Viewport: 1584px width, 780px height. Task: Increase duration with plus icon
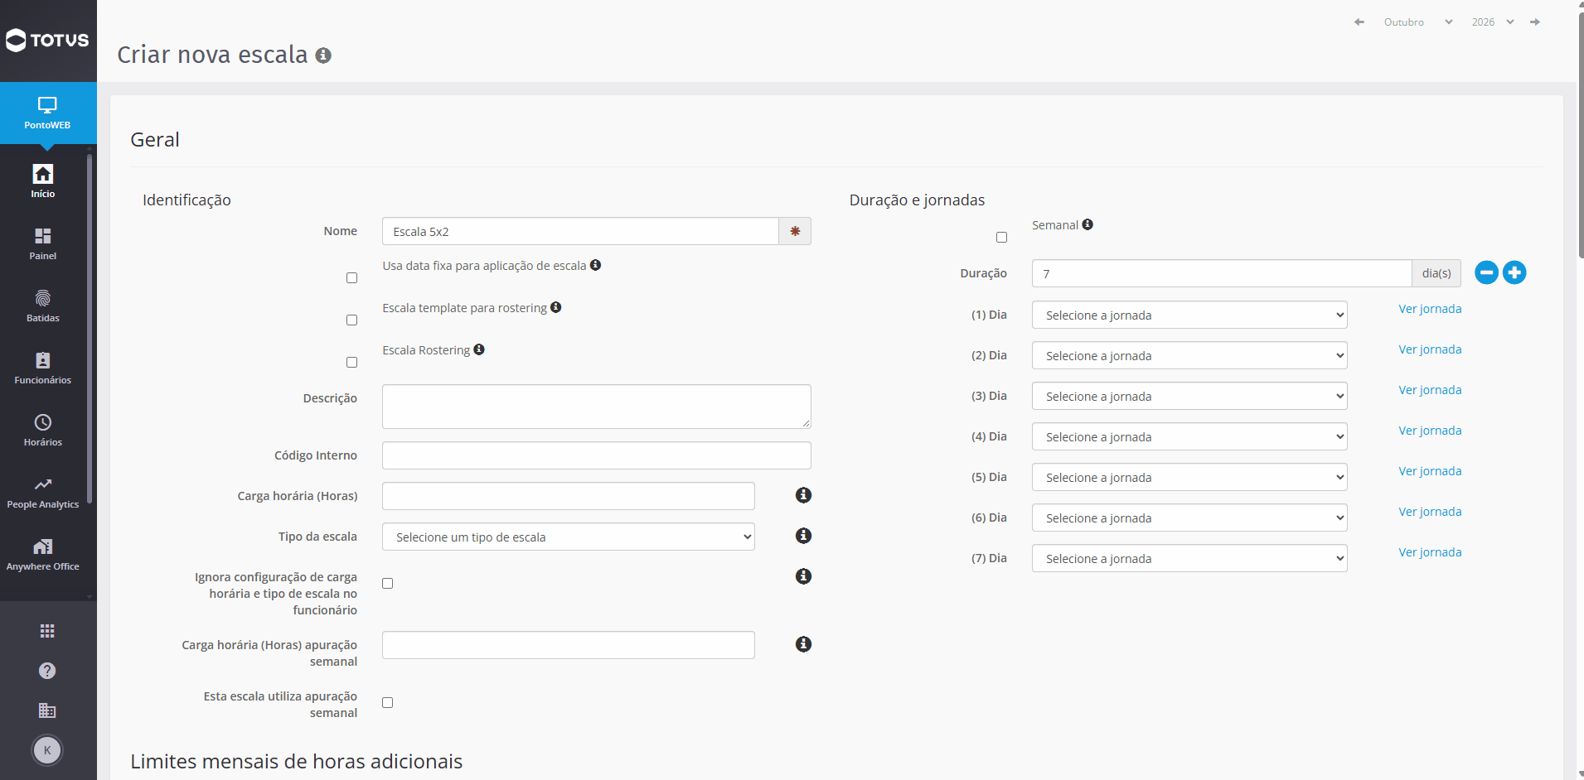pyautogui.click(x=1514, y=272)
